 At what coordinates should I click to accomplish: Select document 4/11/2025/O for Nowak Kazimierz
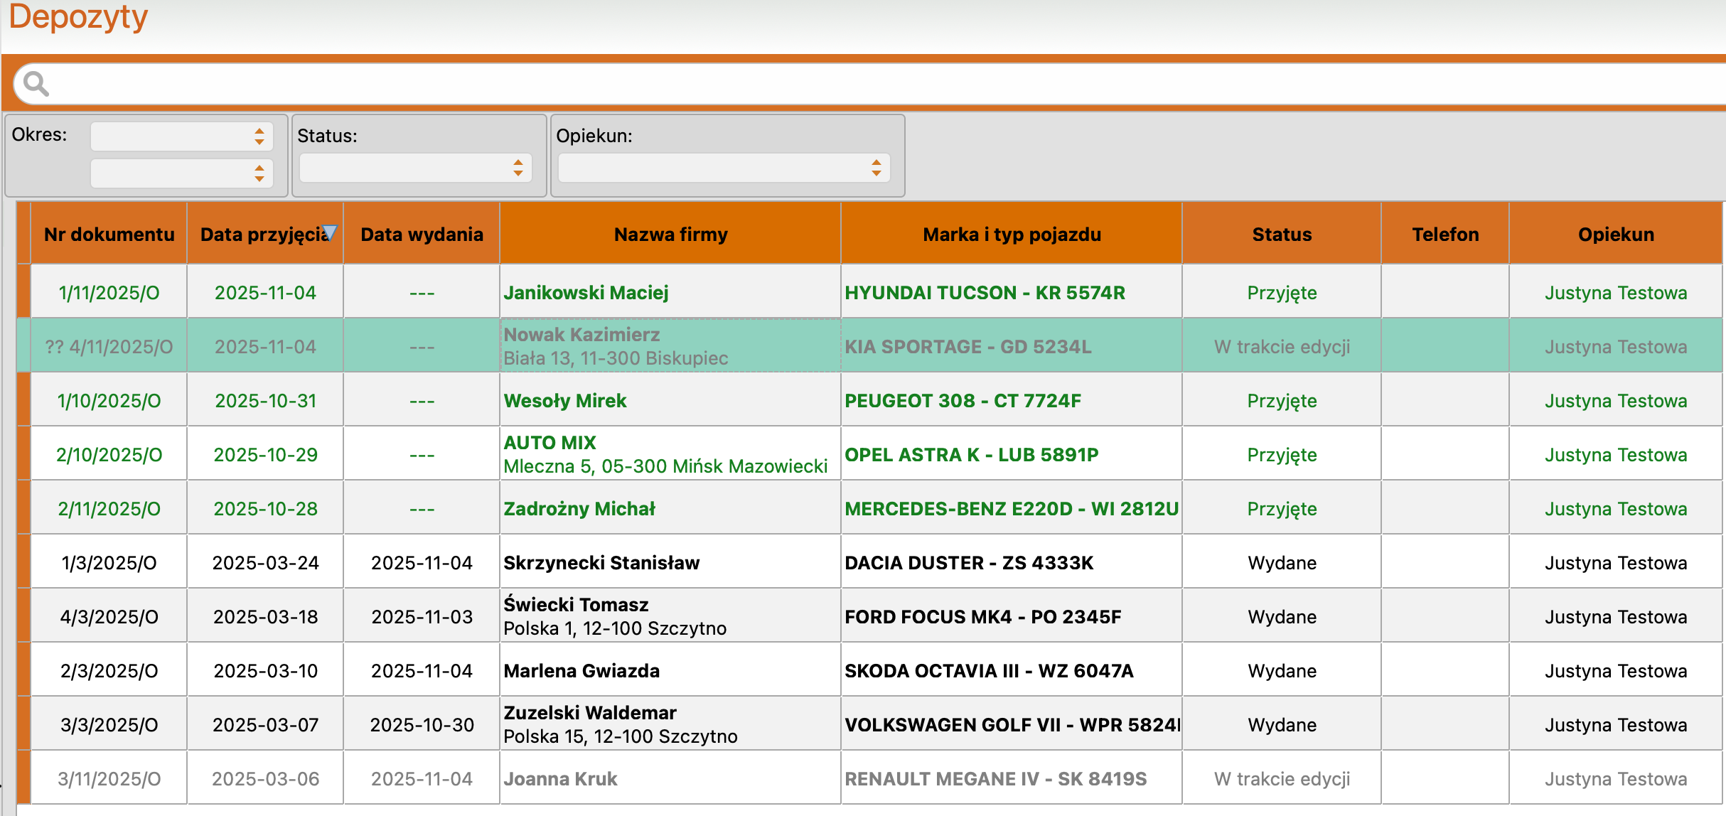109,347
